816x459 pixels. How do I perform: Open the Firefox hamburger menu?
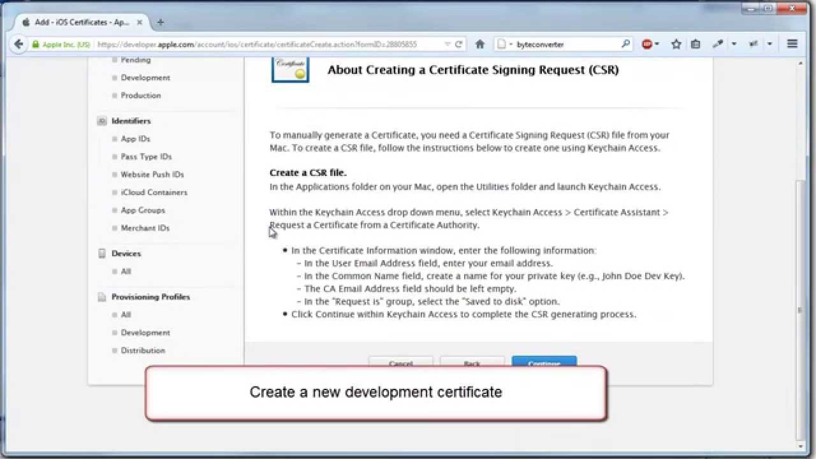coord(792,44)
